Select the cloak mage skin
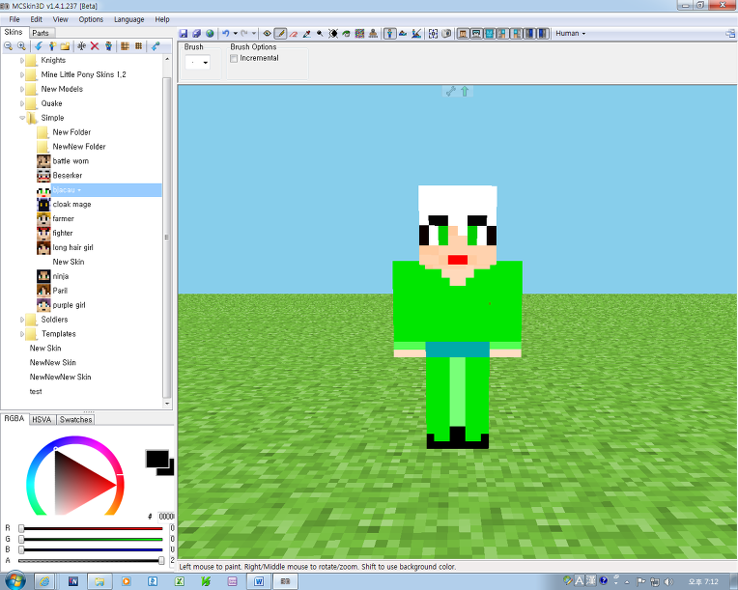Viewport: 738px width, 590px height. (x=71, y=205)
